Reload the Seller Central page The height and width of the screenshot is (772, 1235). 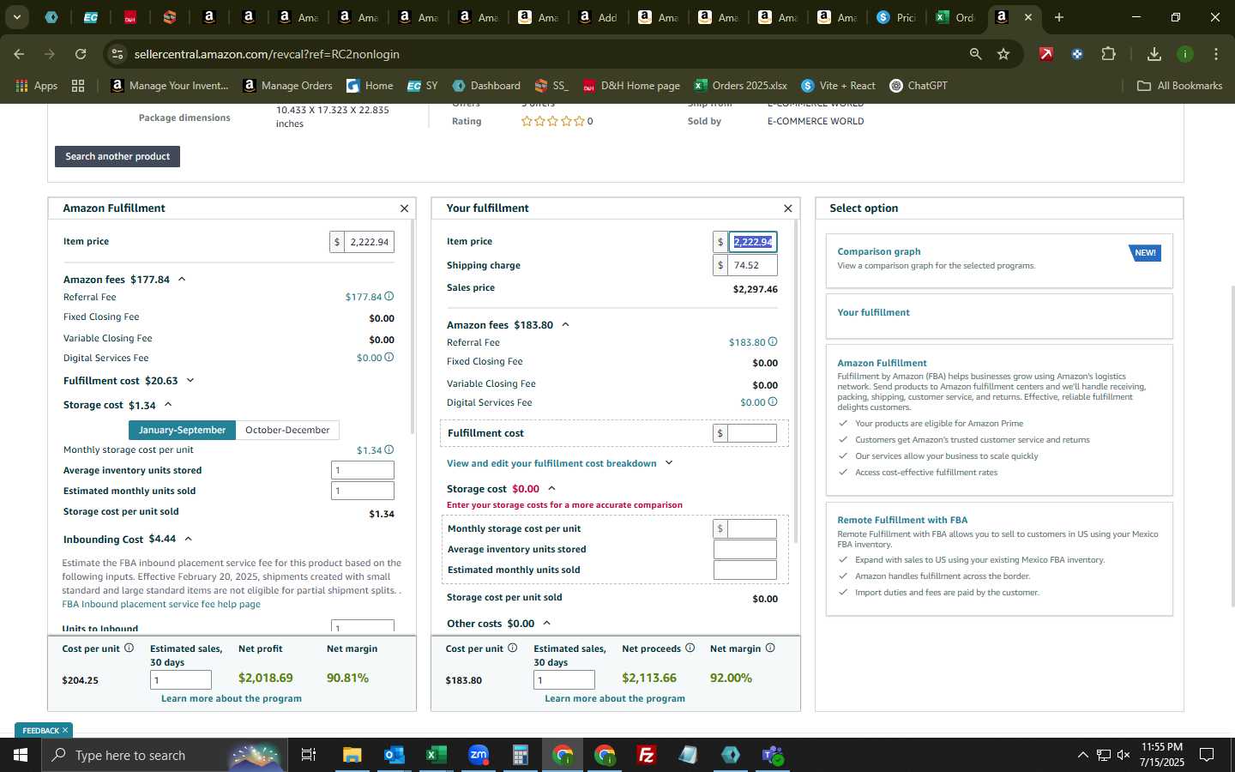[81, 54]
